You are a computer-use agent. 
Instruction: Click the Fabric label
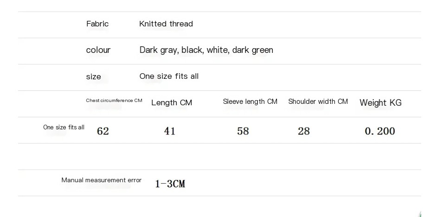pyautogui.click(x=97, y=24)
